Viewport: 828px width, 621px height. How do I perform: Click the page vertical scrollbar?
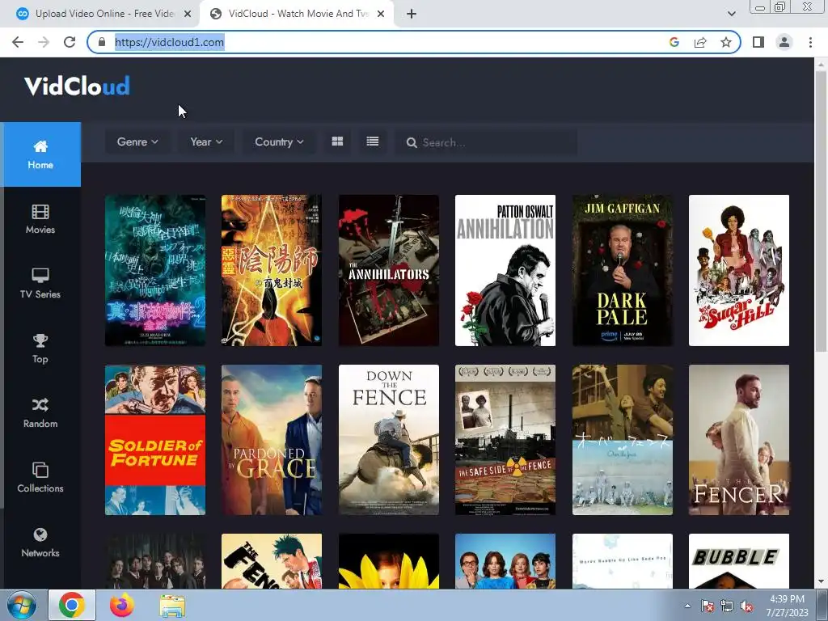pos(821,211)
